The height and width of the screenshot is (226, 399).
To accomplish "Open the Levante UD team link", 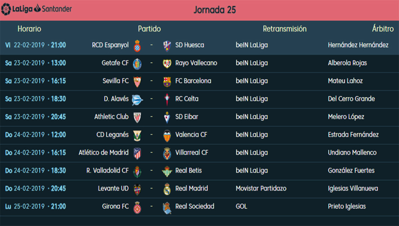I will click(113, 188).
